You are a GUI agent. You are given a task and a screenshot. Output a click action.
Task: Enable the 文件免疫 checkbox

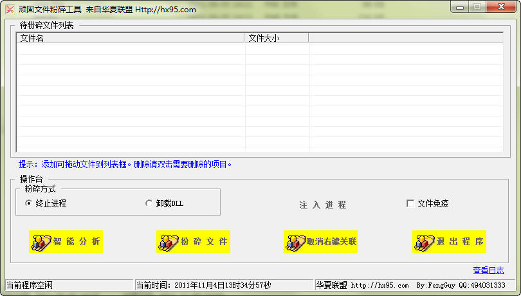(410, 203)
